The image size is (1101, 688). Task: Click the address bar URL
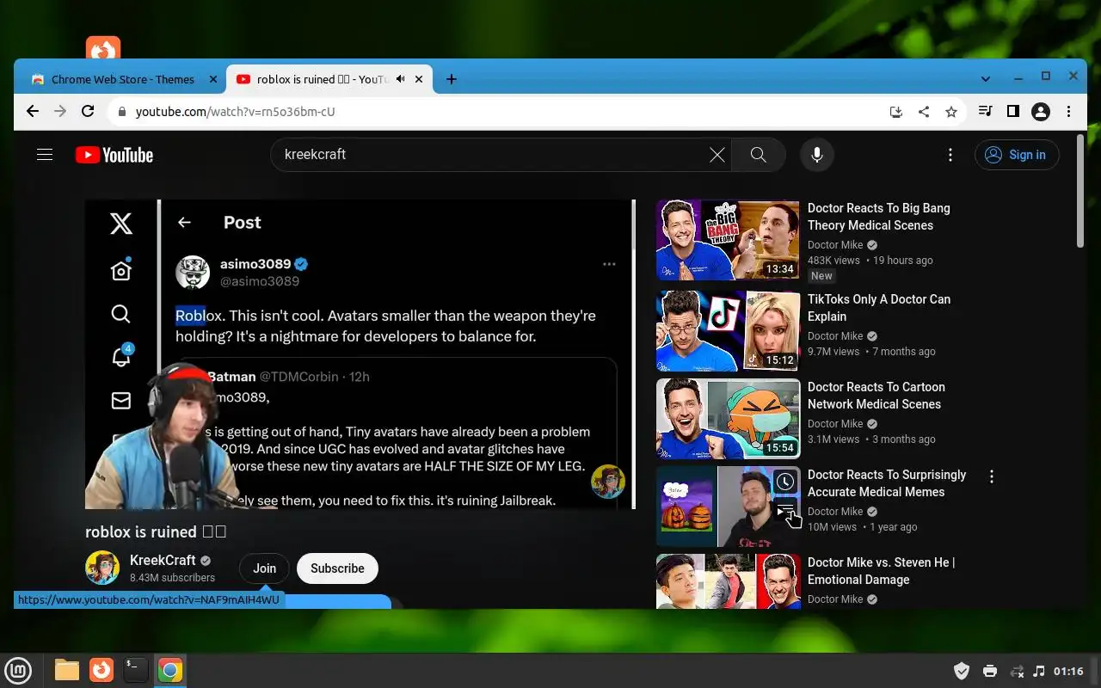(235, 112)
